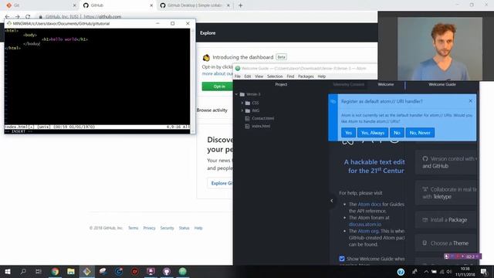Click Yes, Always button
The width and height of the screenshot is (494, 278).
point(372,133)
